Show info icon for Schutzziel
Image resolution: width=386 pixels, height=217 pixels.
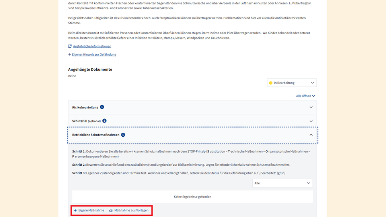click(104, 121)
